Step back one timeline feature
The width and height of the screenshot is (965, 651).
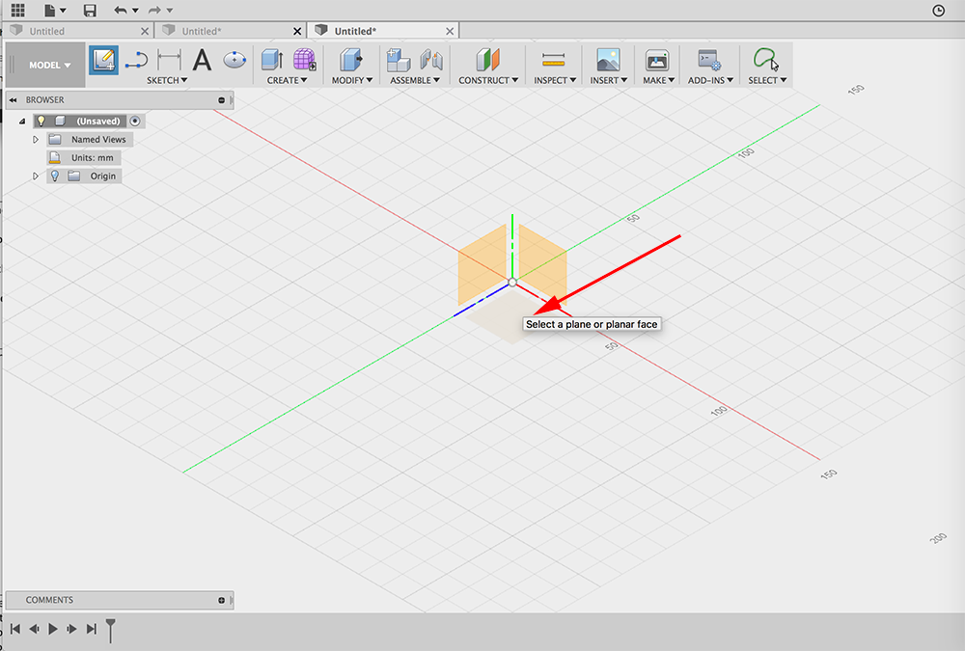click(34, 628)
